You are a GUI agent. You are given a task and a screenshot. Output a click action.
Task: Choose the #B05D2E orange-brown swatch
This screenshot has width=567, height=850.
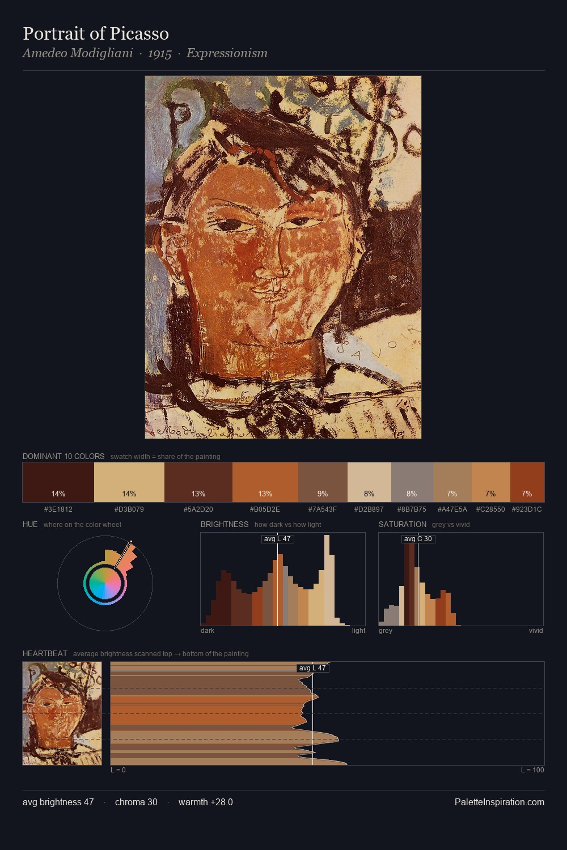[x=265, y=482]
